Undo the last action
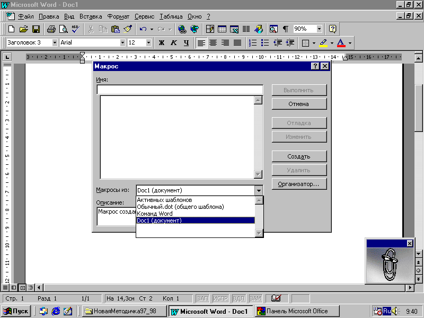The width and height of the screenshot is (424, 318). [143, 29]
